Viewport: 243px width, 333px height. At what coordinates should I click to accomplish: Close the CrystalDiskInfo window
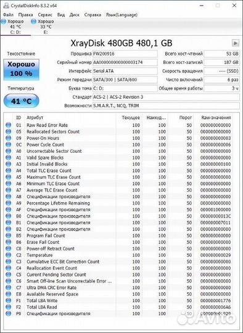(234, 6)
